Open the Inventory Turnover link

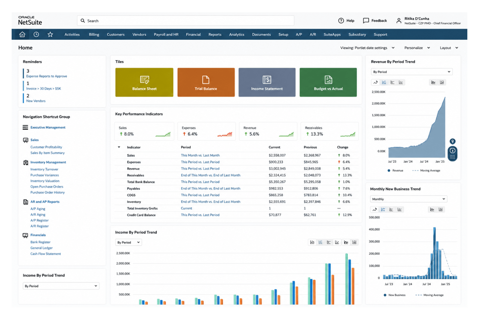pos(44,169)
